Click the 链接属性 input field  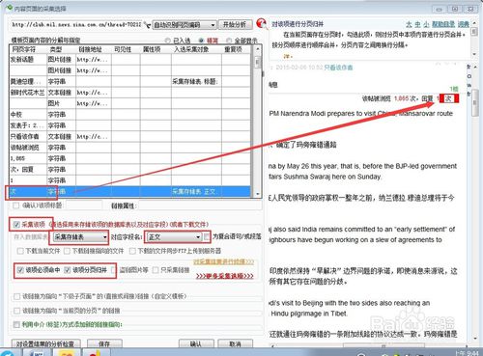(200, 205)
